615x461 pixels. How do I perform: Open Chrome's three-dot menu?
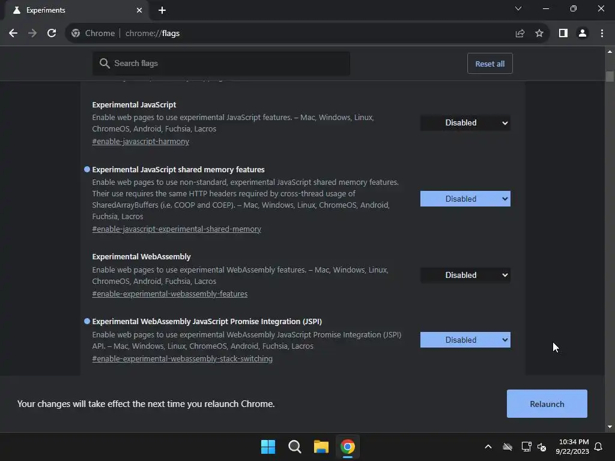[602, 34]
